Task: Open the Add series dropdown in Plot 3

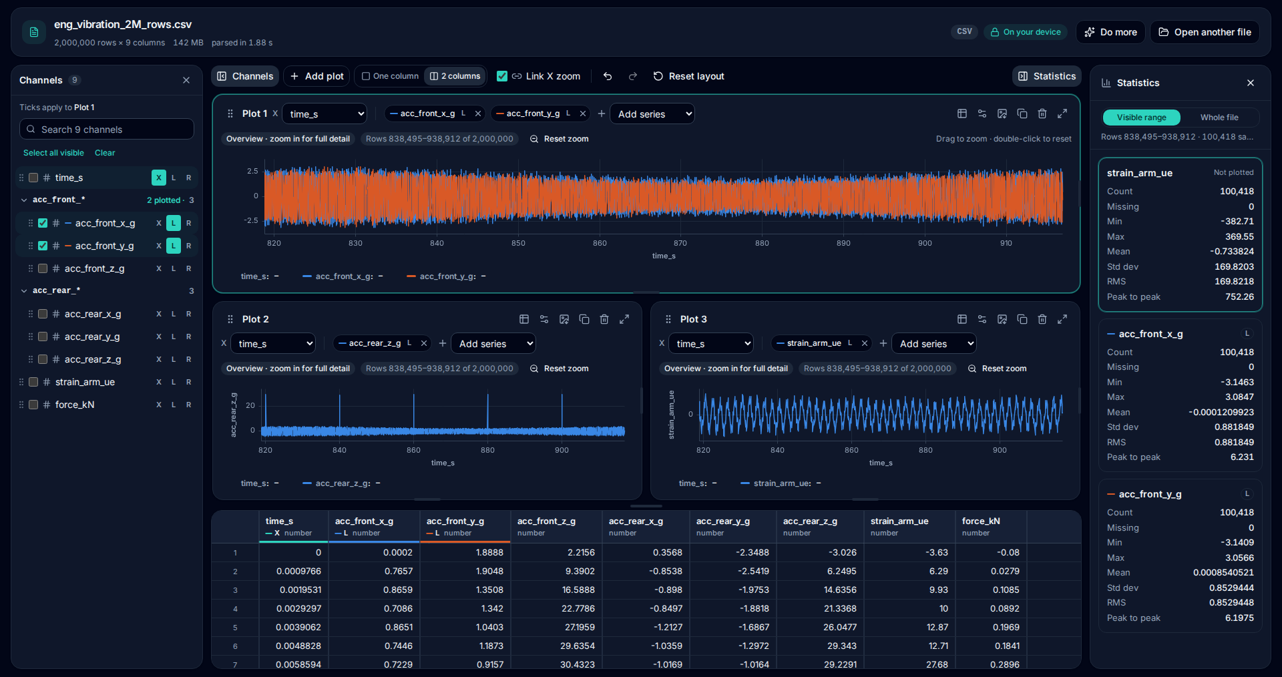Action: click(934, 344)
